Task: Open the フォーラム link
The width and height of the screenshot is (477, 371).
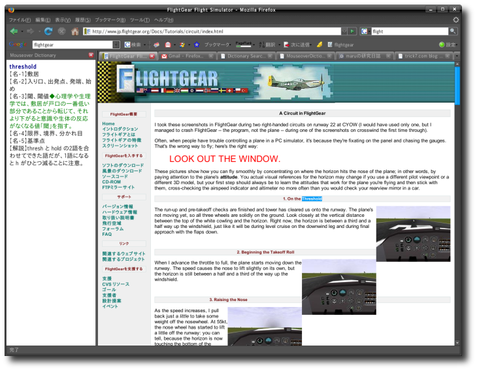Action: point(113,229)
